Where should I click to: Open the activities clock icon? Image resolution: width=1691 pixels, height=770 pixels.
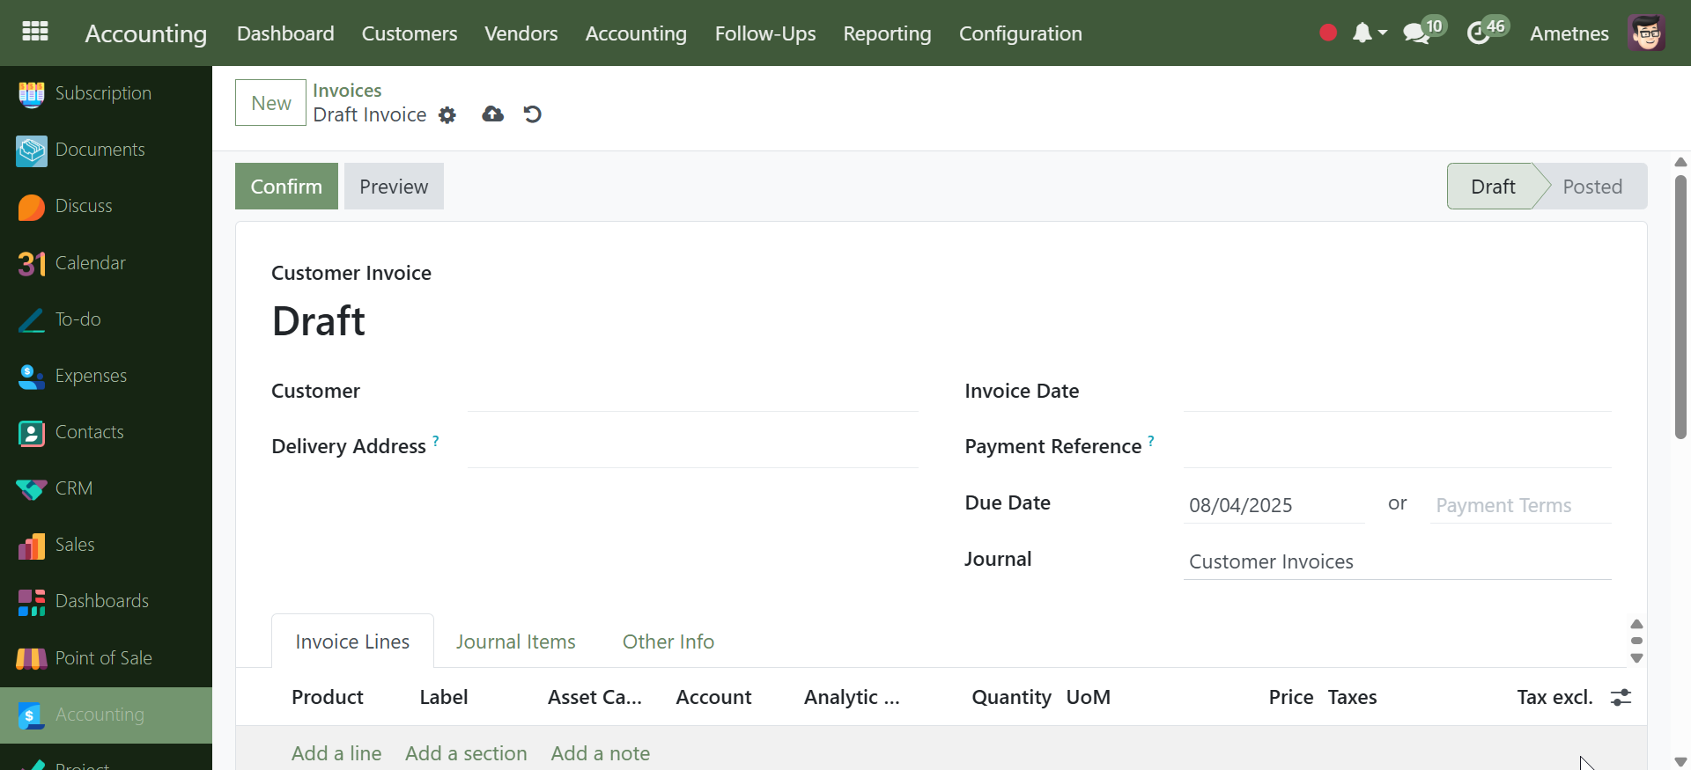pos(1478,33)
